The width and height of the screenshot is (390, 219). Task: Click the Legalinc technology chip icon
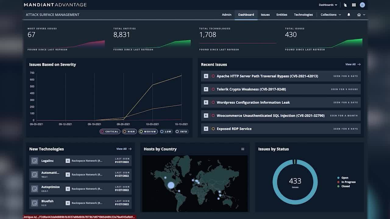coord(35,161)
